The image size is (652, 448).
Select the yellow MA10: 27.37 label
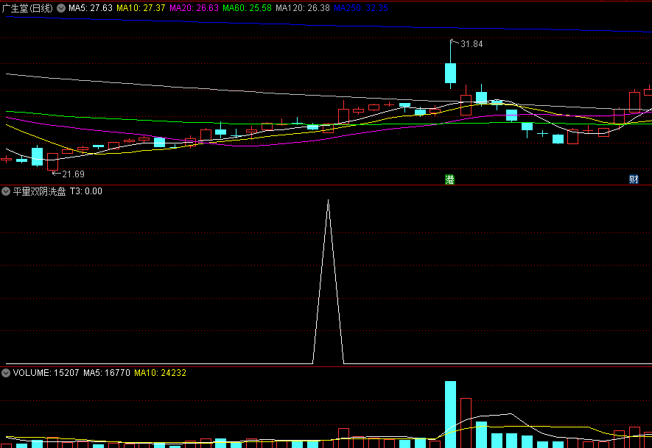(x=141, y=8)
